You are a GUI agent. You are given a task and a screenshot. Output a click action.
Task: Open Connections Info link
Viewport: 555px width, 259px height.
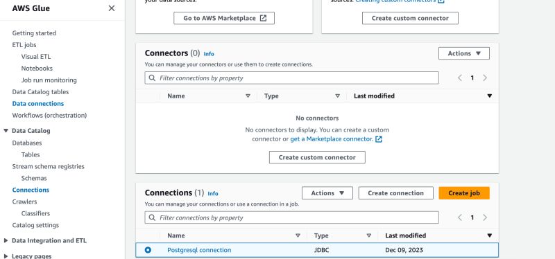(213, 194)
